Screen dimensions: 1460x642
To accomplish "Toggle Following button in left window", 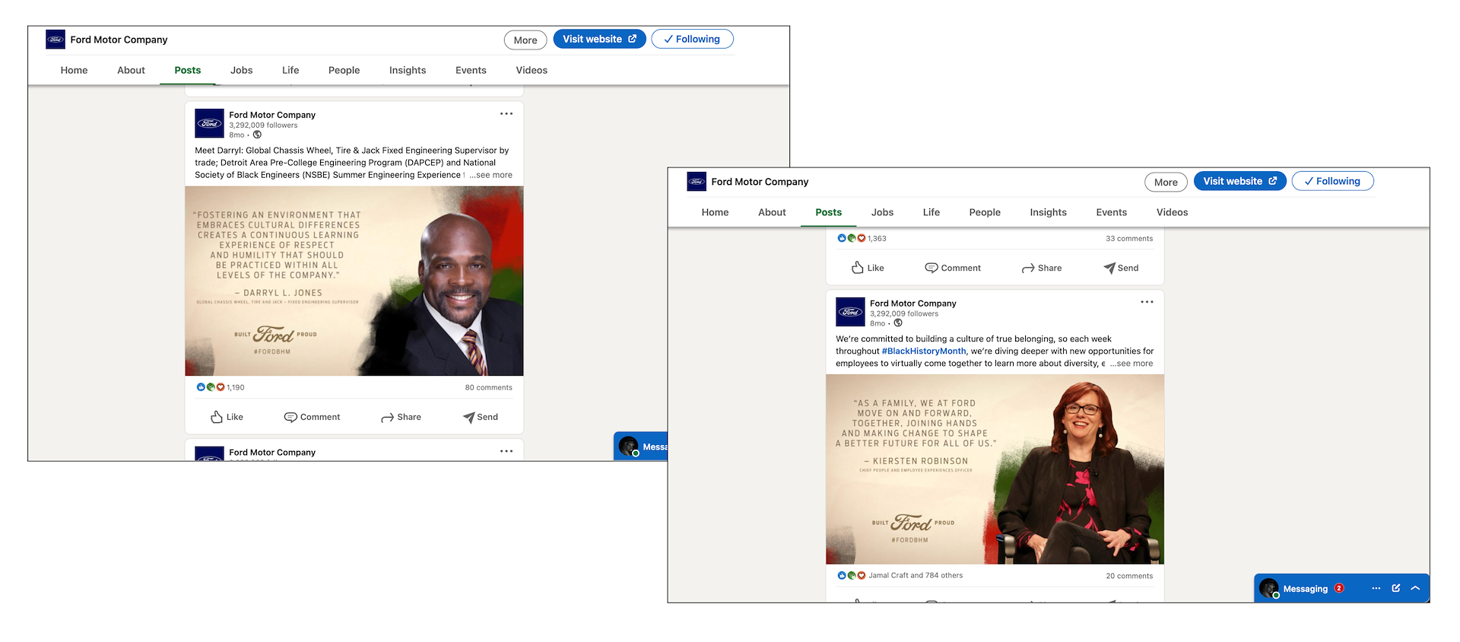I will pyautogui.click(x=691, y=39).
